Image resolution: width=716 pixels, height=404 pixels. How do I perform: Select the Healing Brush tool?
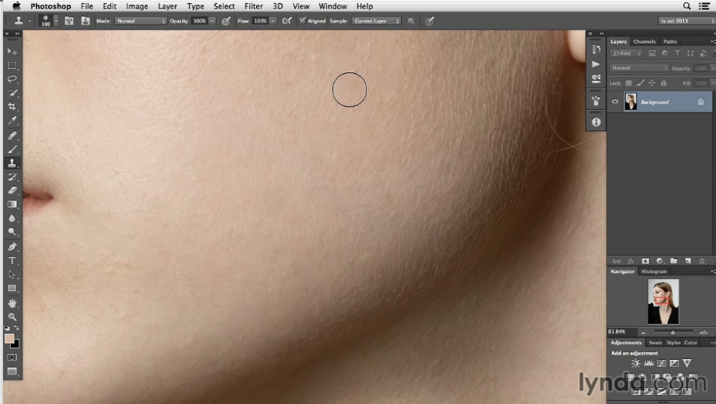[x=12, y=136]
